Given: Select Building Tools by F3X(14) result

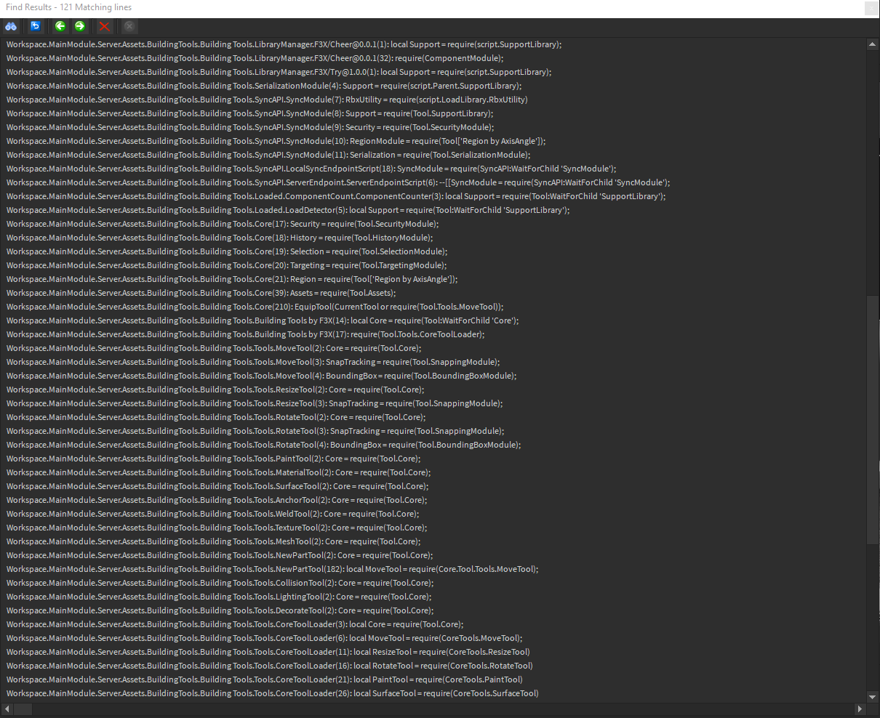Looking at the screenshot, I should (263, 320).
